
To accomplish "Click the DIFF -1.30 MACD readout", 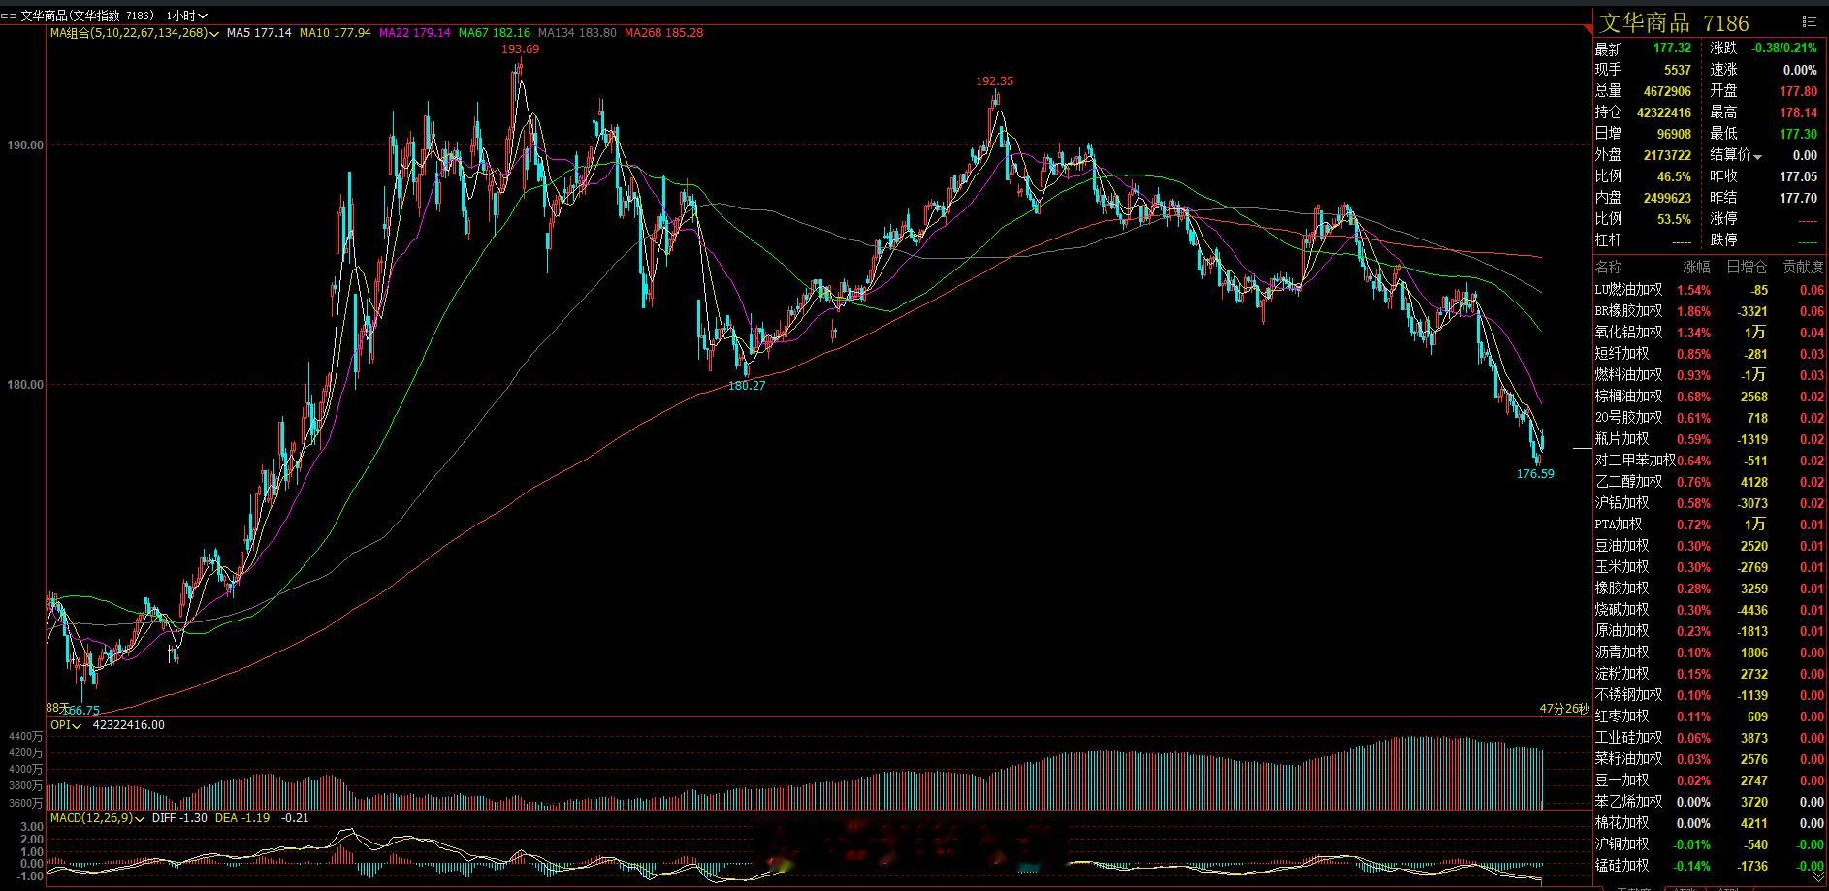I will pos(179,818).
